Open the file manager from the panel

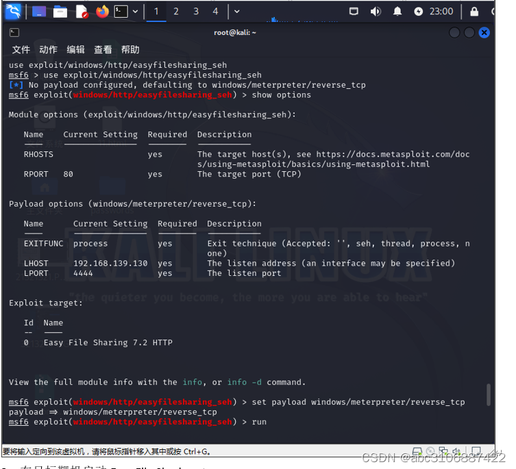pos(60,12)
